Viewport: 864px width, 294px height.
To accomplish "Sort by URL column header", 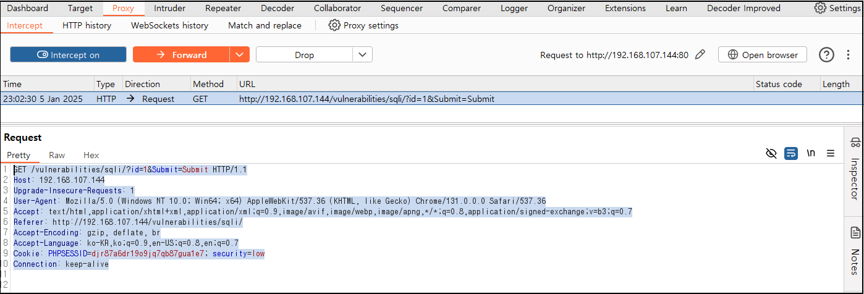I will [x=494, y=84].
